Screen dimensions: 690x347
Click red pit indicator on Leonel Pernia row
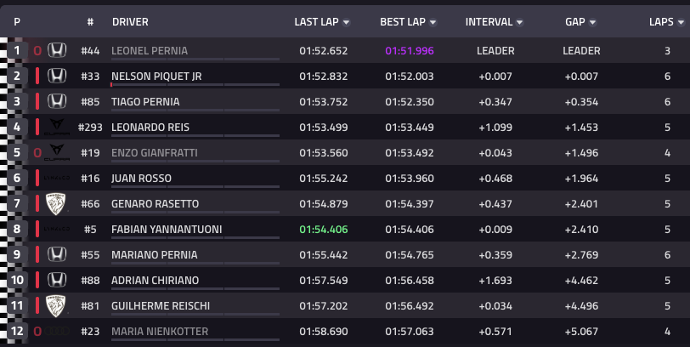pyautogui.click(x=37, y=51)
